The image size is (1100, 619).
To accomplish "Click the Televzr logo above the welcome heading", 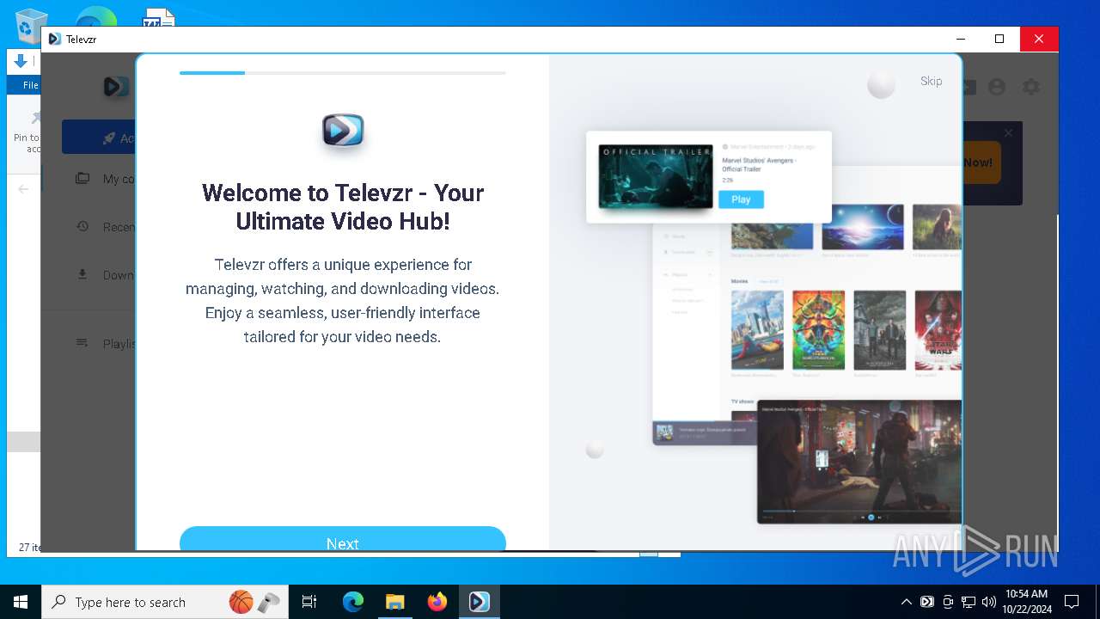I will [343, 131].
